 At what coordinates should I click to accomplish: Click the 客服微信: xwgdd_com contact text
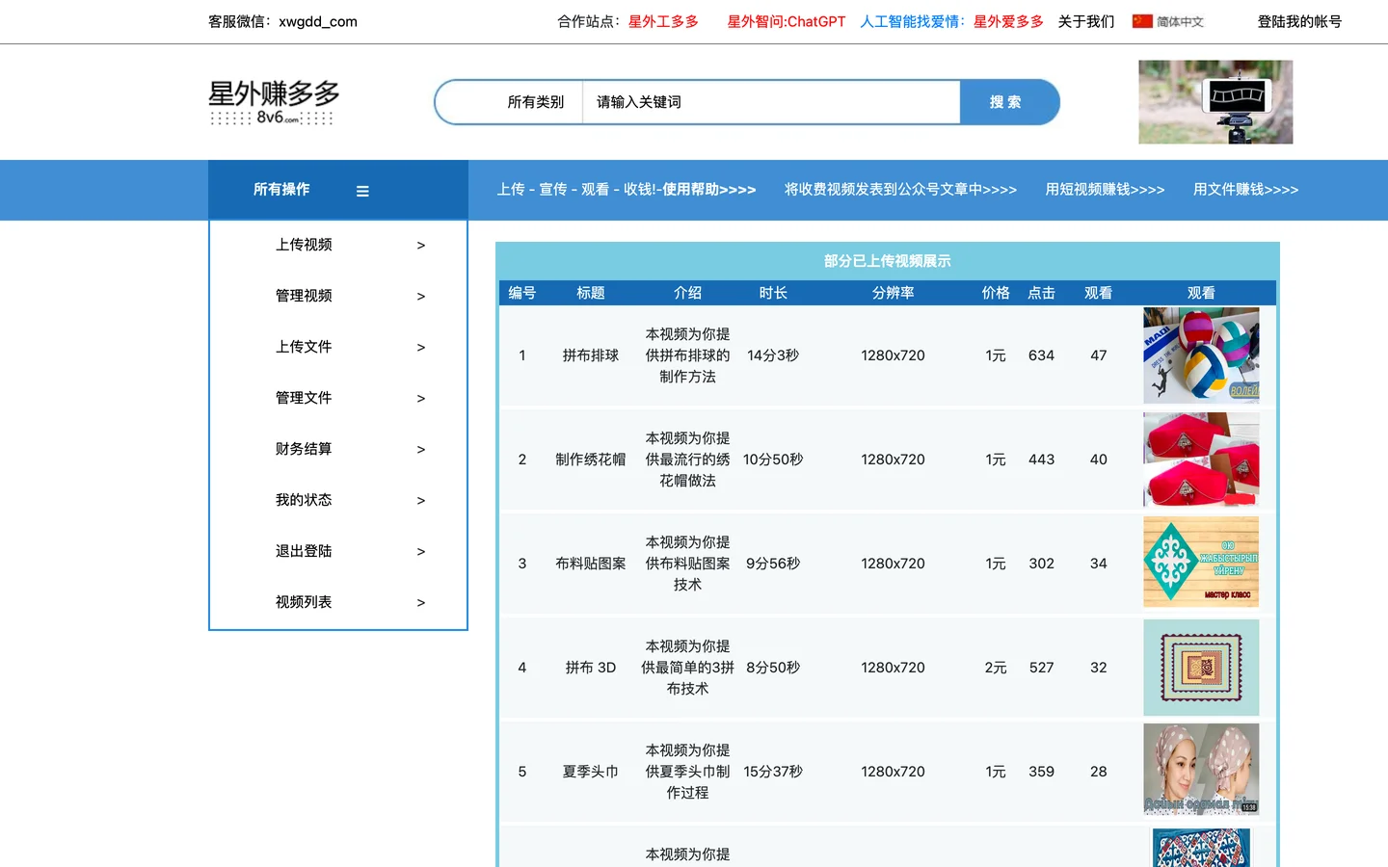click(282, 21)
